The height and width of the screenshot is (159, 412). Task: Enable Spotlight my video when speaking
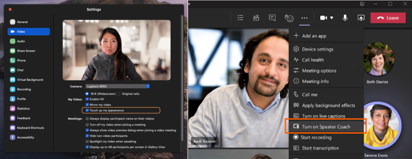coord(87,141)
